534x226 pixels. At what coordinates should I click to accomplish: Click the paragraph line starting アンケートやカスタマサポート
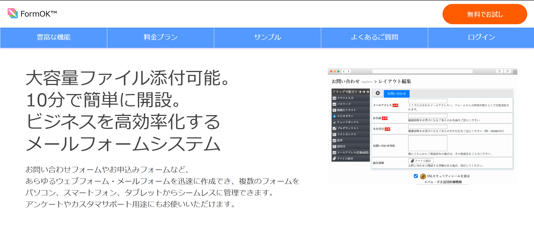click(131, 204)
